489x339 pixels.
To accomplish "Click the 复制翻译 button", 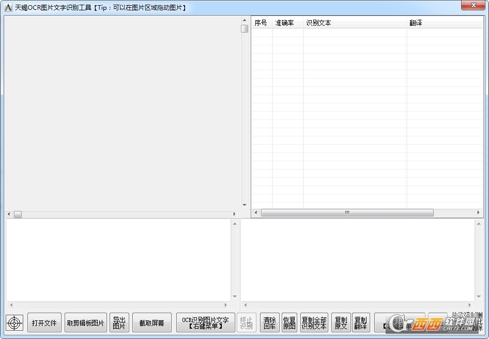I will point(361,323).
